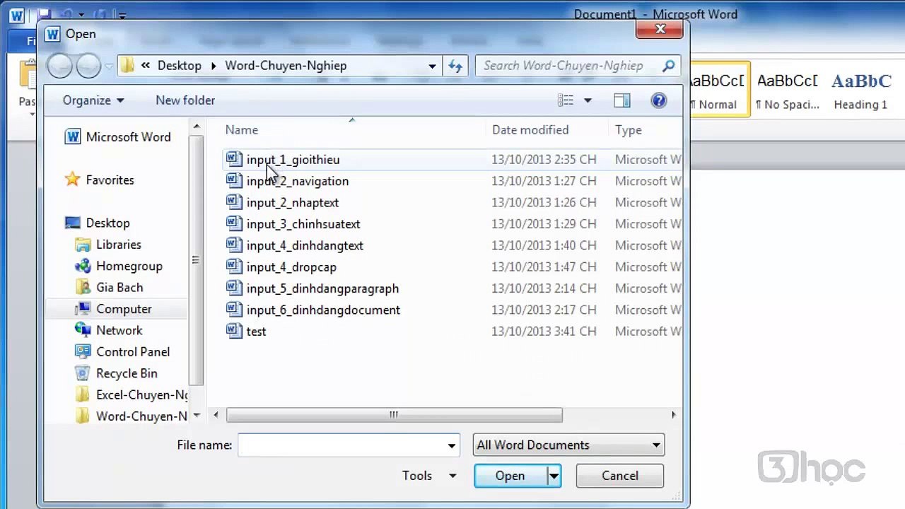Sort files by the Type column header
905x509 pixels.
[x=629, y=130]
